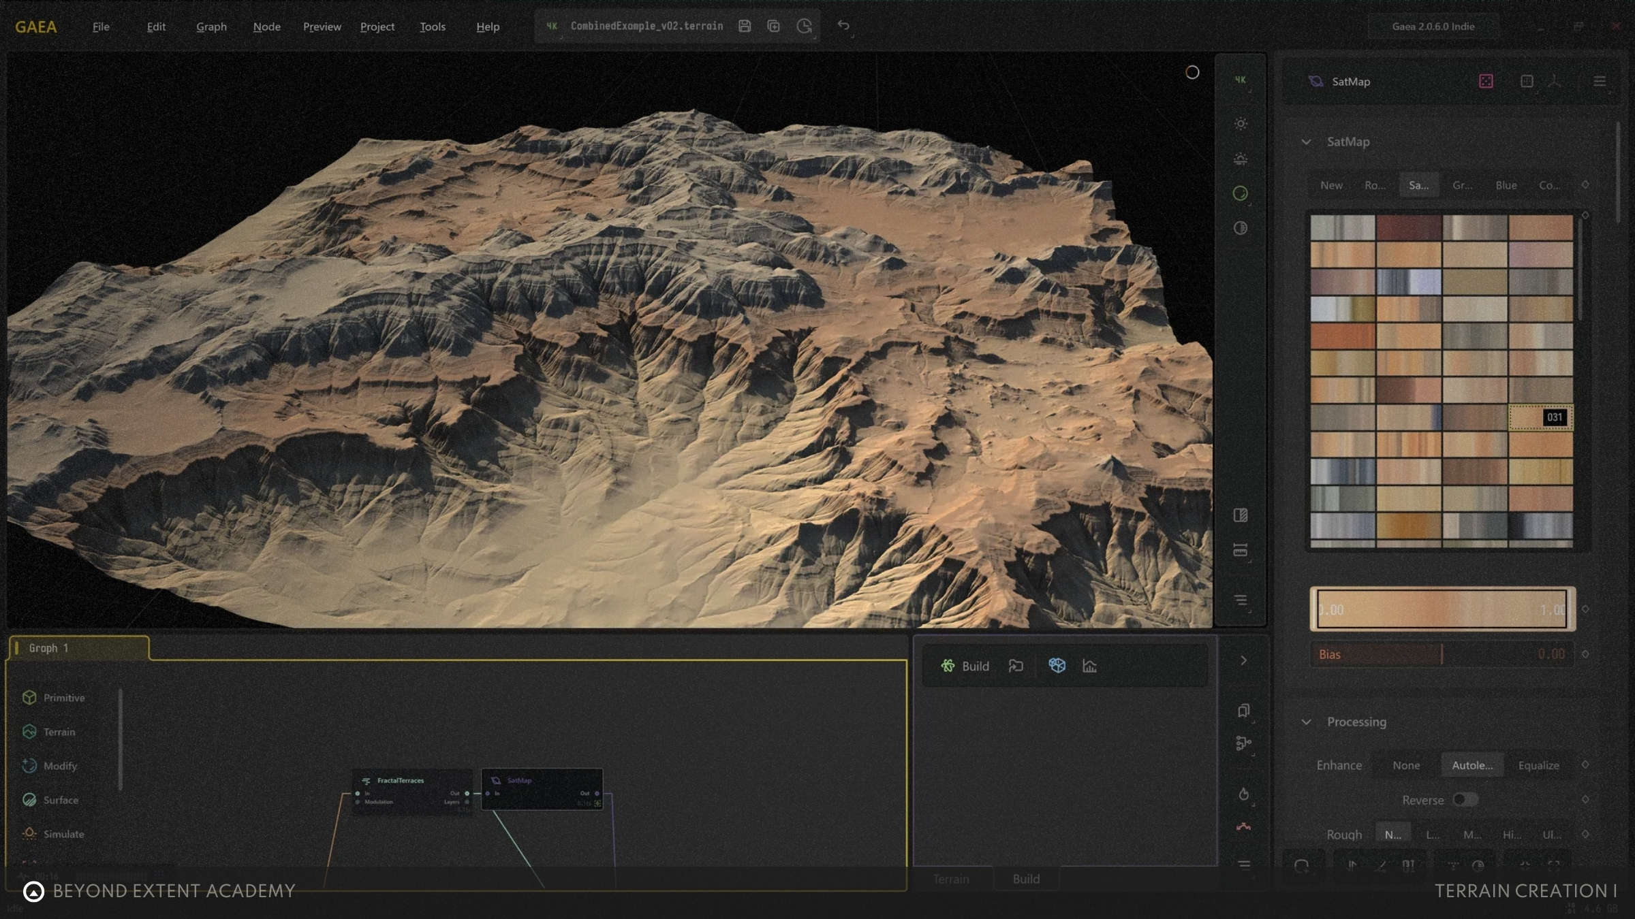This screenshot has width=1635, height=919.
Task: Select Autolevel for Enhance
Action: [x=1472, y=765]
